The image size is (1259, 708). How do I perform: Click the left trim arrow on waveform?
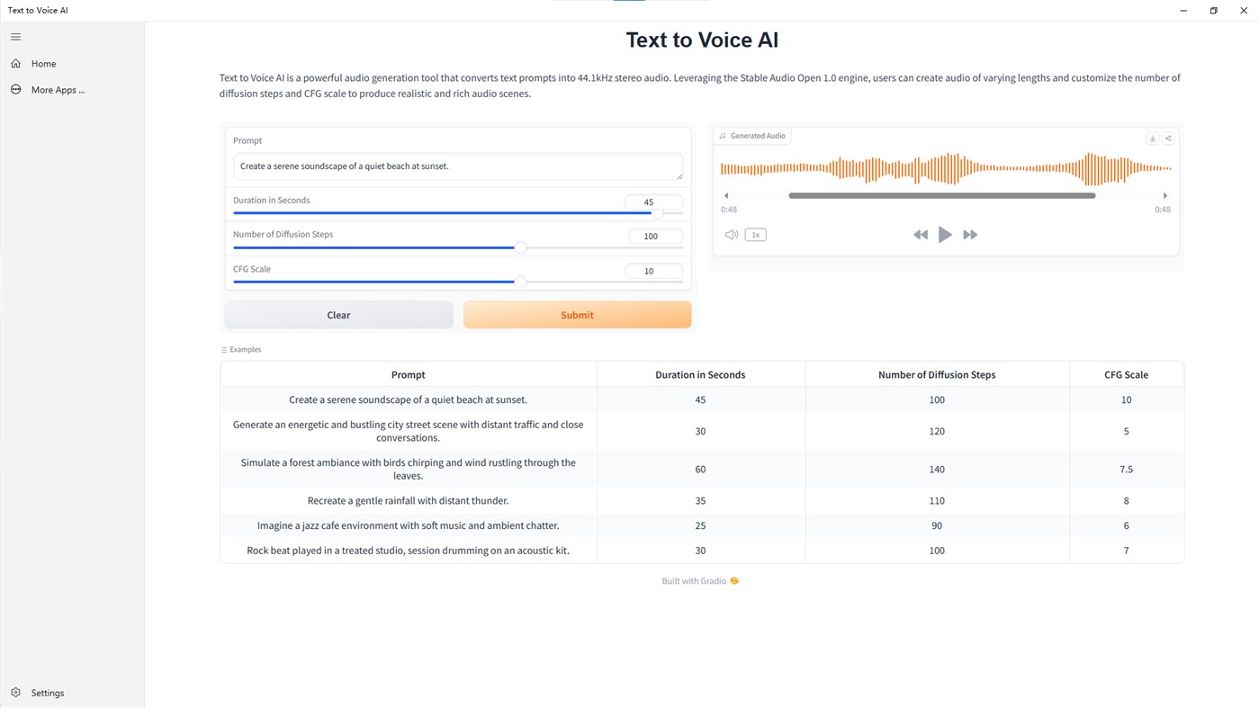pyautogui.click(x=726, y=195)
